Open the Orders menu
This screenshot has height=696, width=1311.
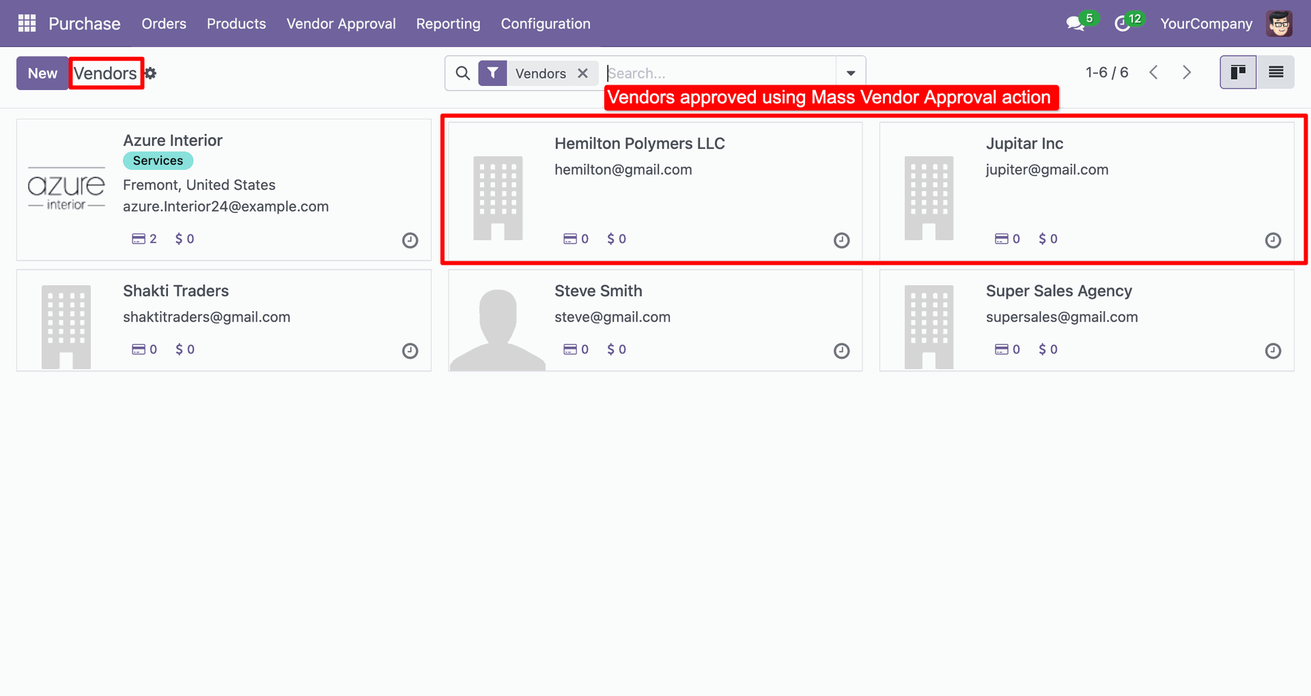(164, 24)
